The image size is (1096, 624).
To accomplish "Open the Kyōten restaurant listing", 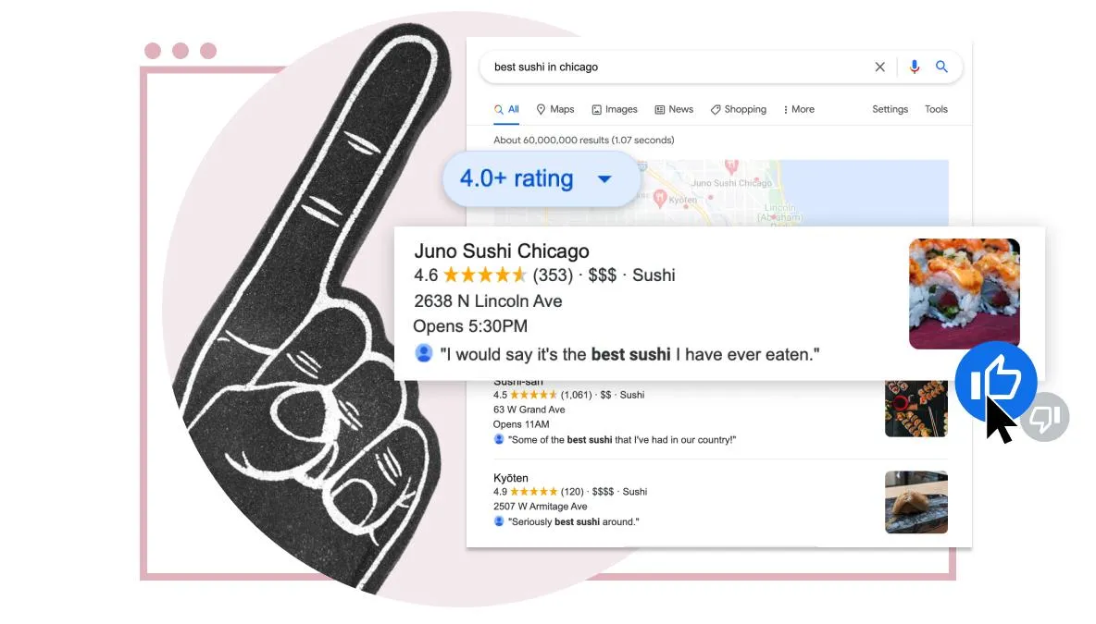I will (511, 478).
